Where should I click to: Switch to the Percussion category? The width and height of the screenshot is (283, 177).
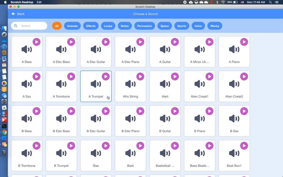[144, 26]
